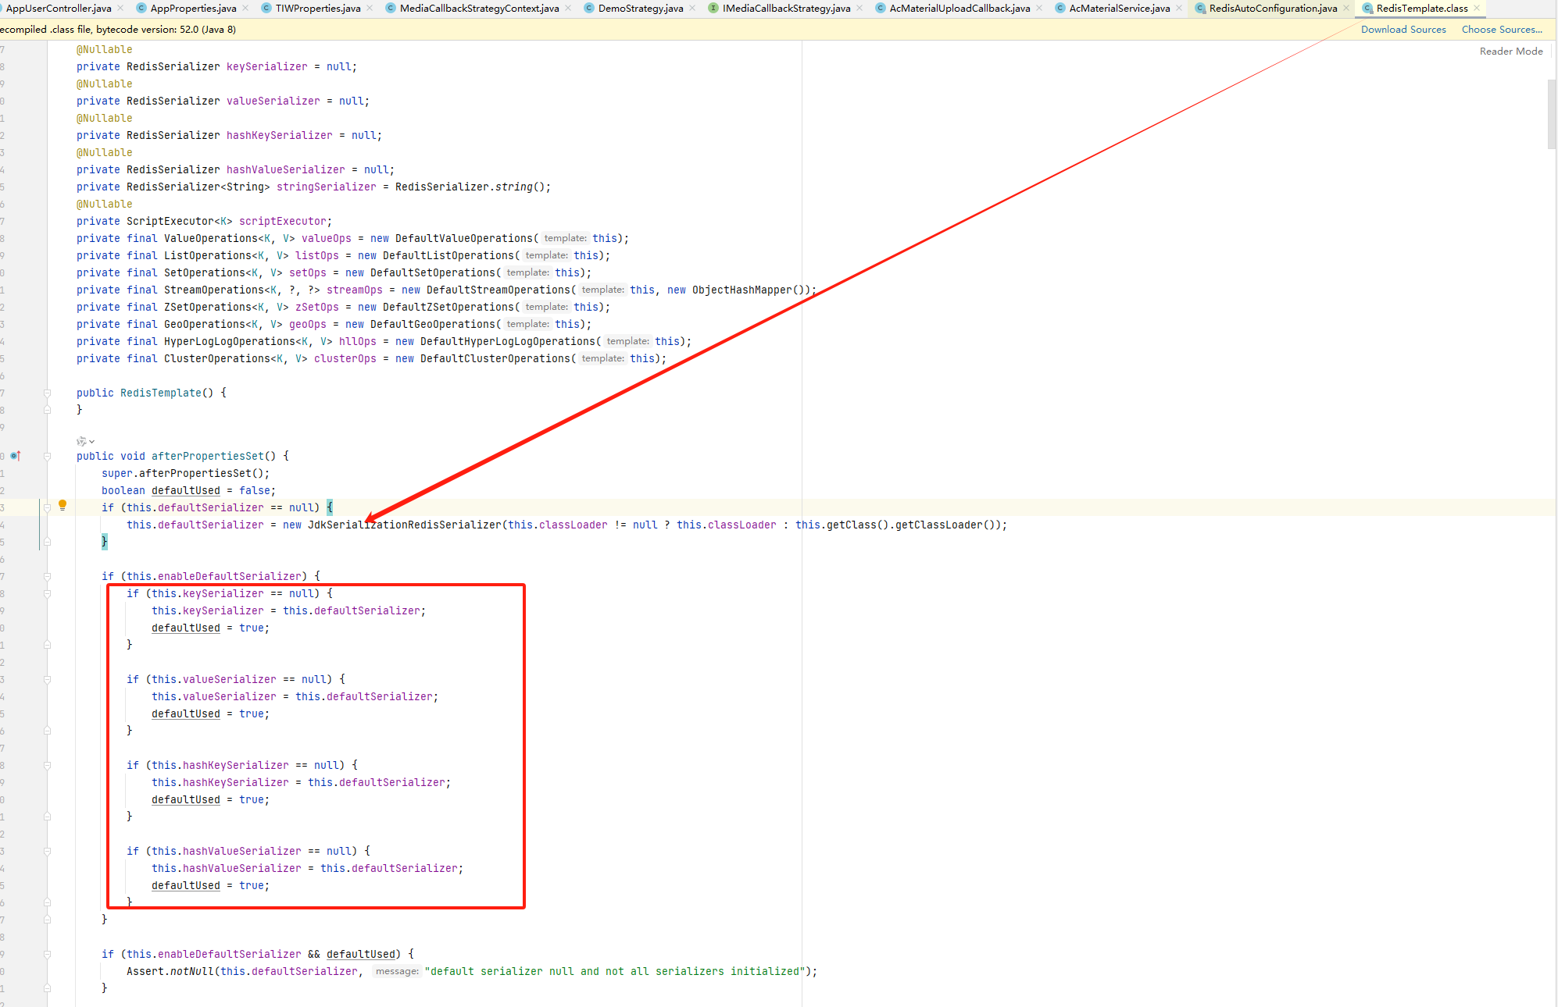Viewport: 1558px width, 1007px height.
Task: Switch to the AcMaterialService.java tab
Action: [x=1119, y=9]
